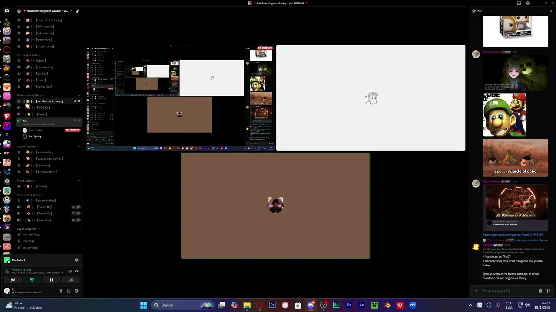Create invite for vc-chat-nd-music channel

pos(75,101)
